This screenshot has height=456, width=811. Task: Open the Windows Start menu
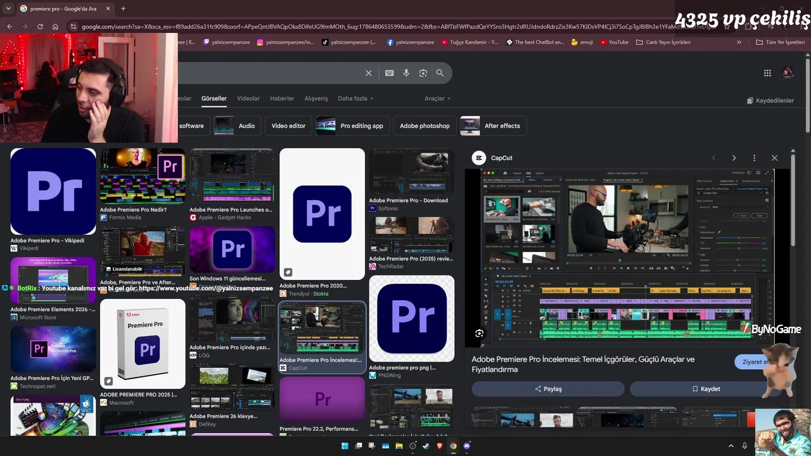pos(345,446)
